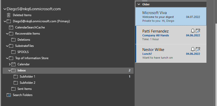The width and height of the screenshot is (217, 106).
Task: Click the Time: 1 hour preview text
Action: (151, 39)
